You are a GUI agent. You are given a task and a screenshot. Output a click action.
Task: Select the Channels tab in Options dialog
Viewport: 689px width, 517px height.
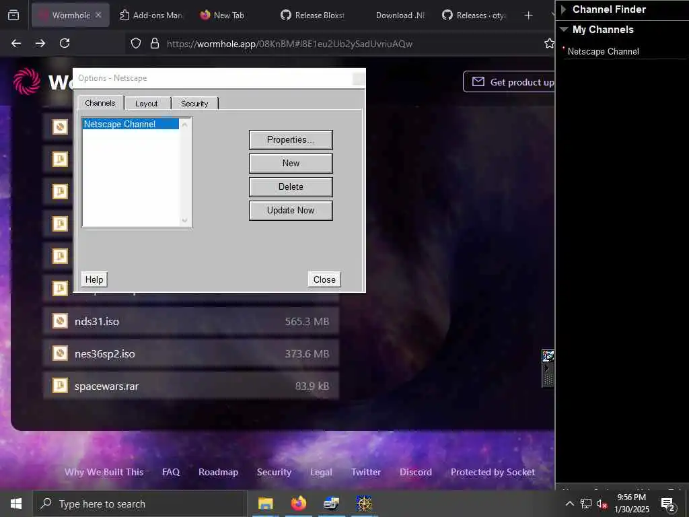click(100, 103)
